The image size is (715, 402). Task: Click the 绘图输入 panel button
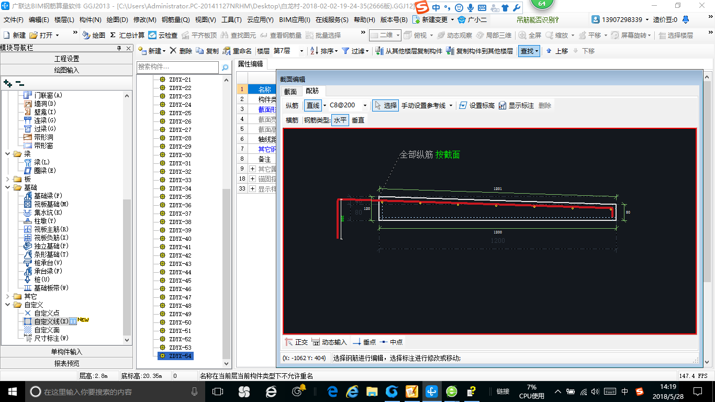66,70
